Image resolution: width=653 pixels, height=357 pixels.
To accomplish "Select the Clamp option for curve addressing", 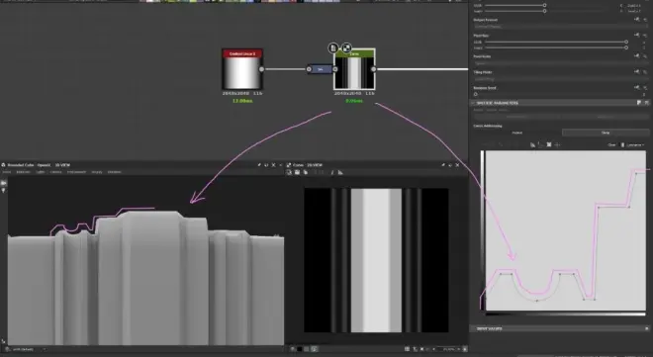I will pos(606,133).
